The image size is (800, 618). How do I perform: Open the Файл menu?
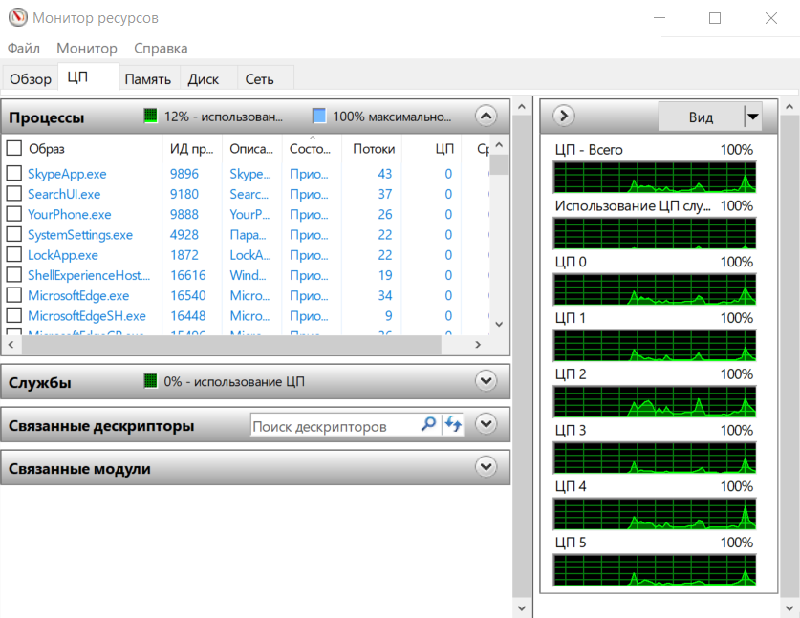24,49
